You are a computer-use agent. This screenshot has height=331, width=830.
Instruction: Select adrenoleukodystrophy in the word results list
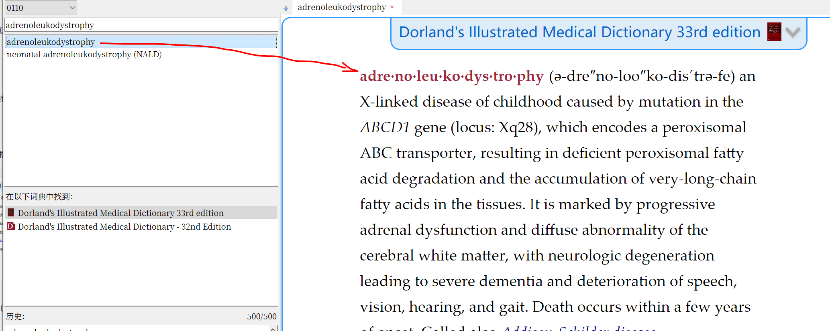click(51, 42)
